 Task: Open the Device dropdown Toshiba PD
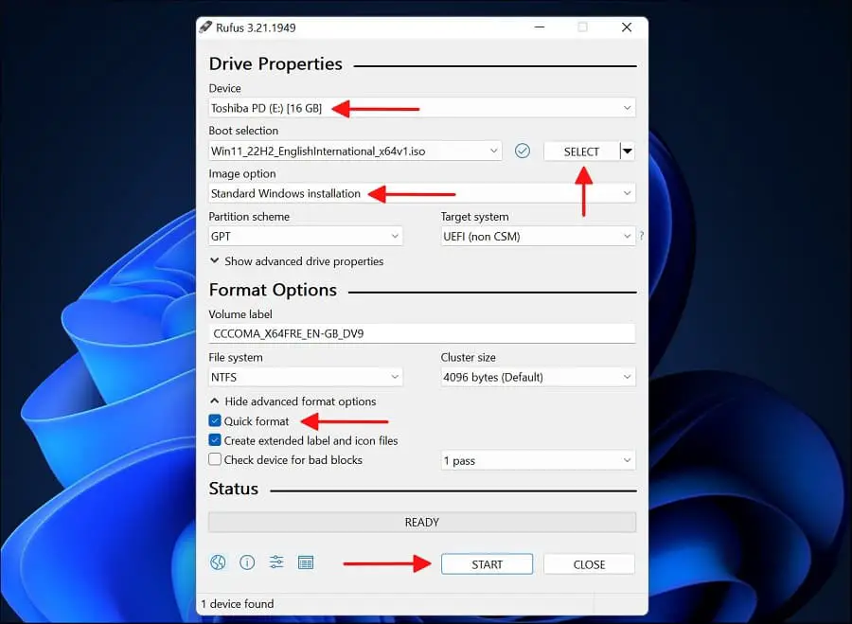[x=421, y=108]
